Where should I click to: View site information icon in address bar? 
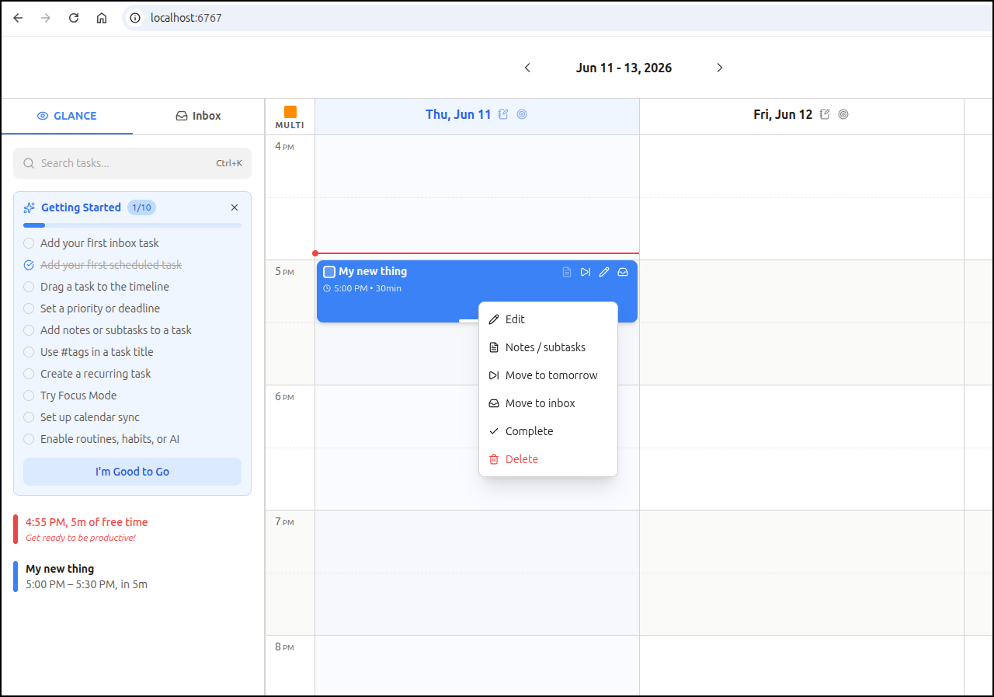pyautogui.click(x=135, y=18)
